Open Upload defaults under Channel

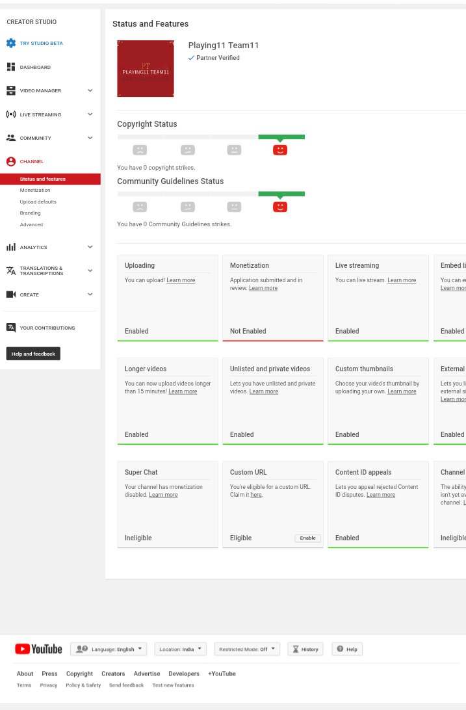[38, 202]
